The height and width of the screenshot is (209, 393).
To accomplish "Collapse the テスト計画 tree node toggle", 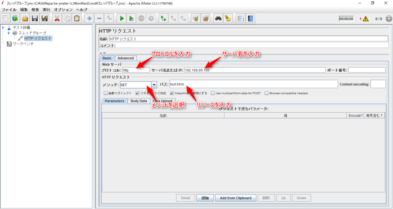I will click(3, 28).
